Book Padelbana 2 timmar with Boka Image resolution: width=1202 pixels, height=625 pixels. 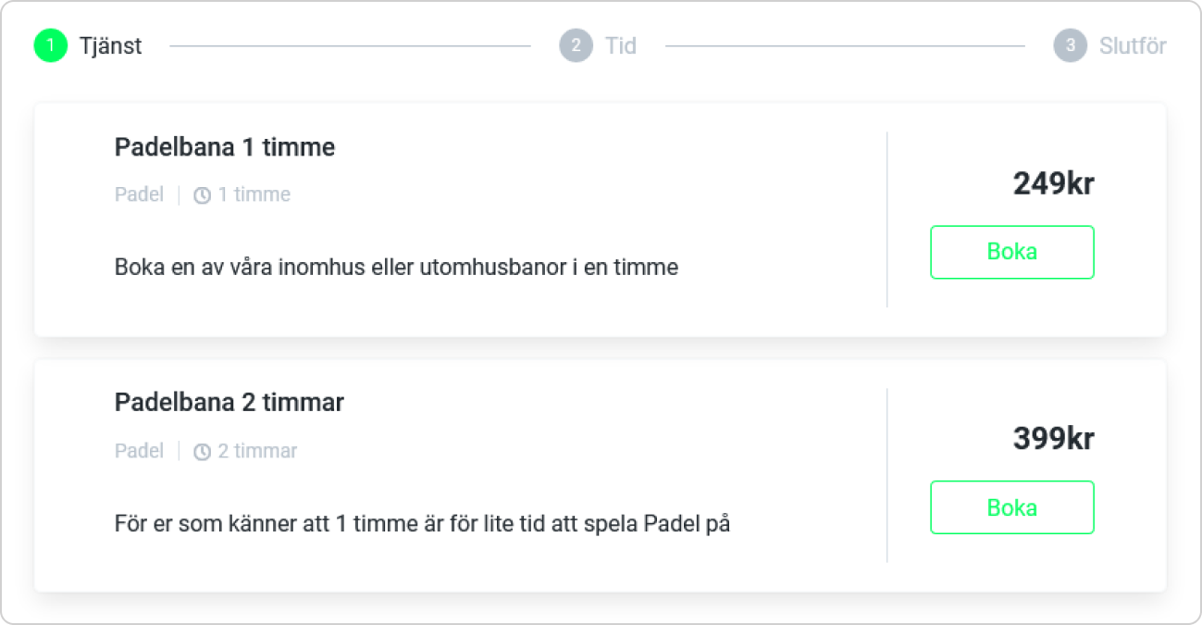[x=1011, y=507]
